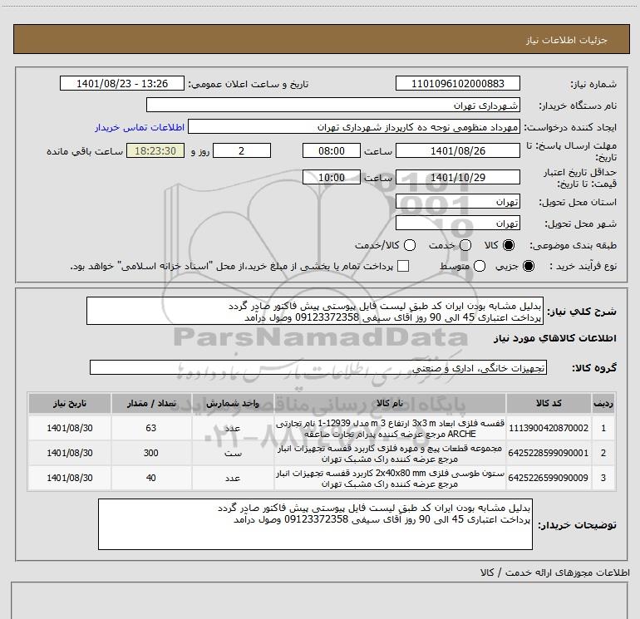
Task: Click the جزئیات اطلاعات نیاز page header
Action: coord(566,40)
